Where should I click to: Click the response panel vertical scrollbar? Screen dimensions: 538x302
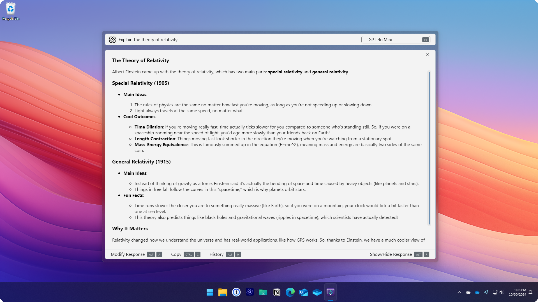point(429,148)
